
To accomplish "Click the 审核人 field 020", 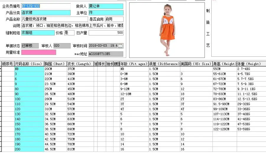I will pyautogui.click(x=62, y=46).
